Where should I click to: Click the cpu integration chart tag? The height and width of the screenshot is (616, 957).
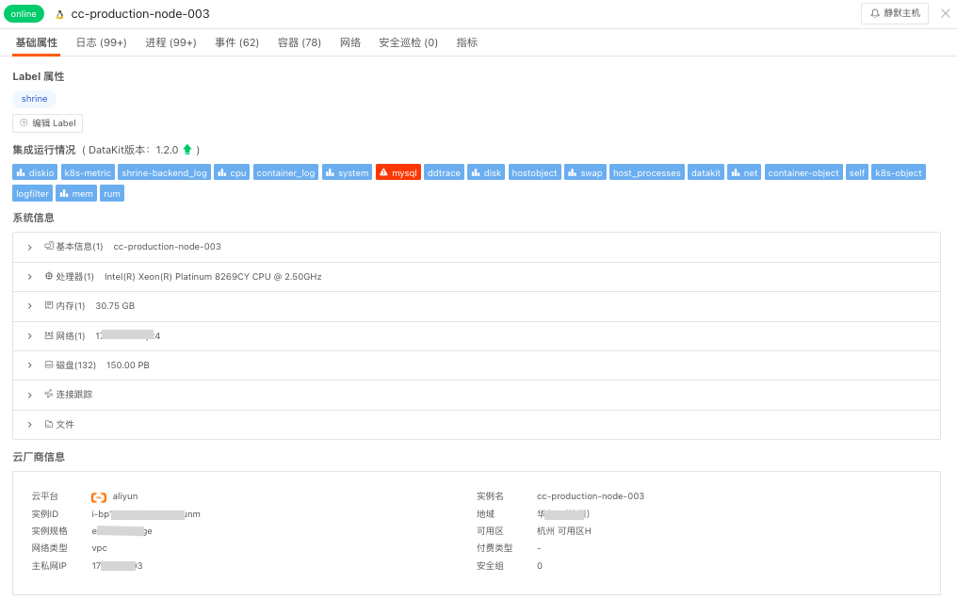(x=231, y=172)
